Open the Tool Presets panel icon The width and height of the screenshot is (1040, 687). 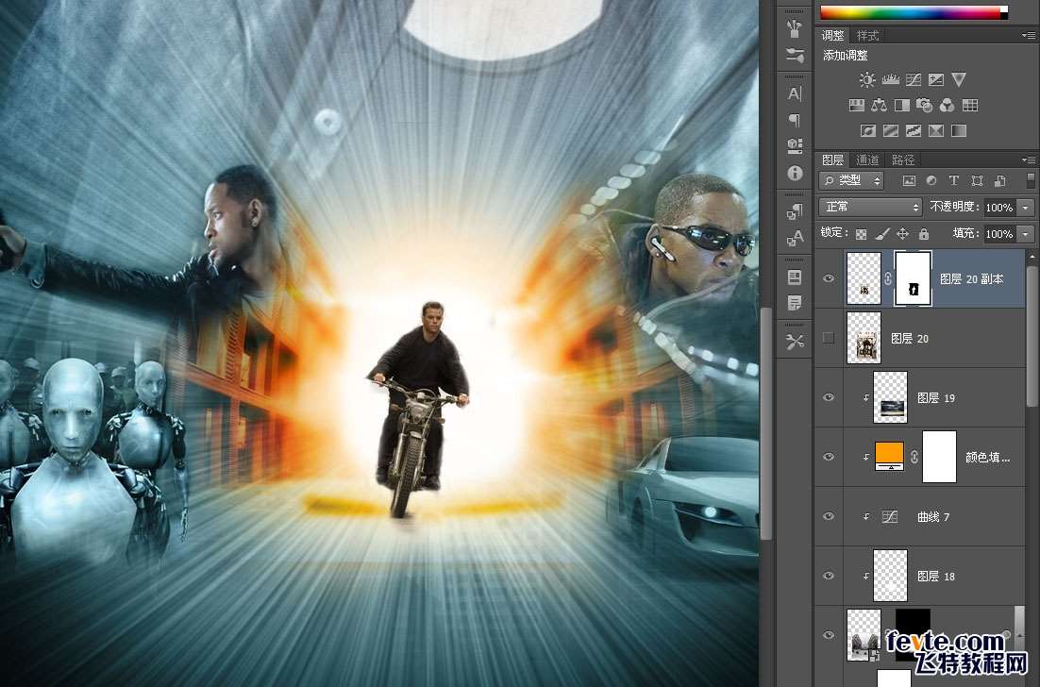[795, 342]
